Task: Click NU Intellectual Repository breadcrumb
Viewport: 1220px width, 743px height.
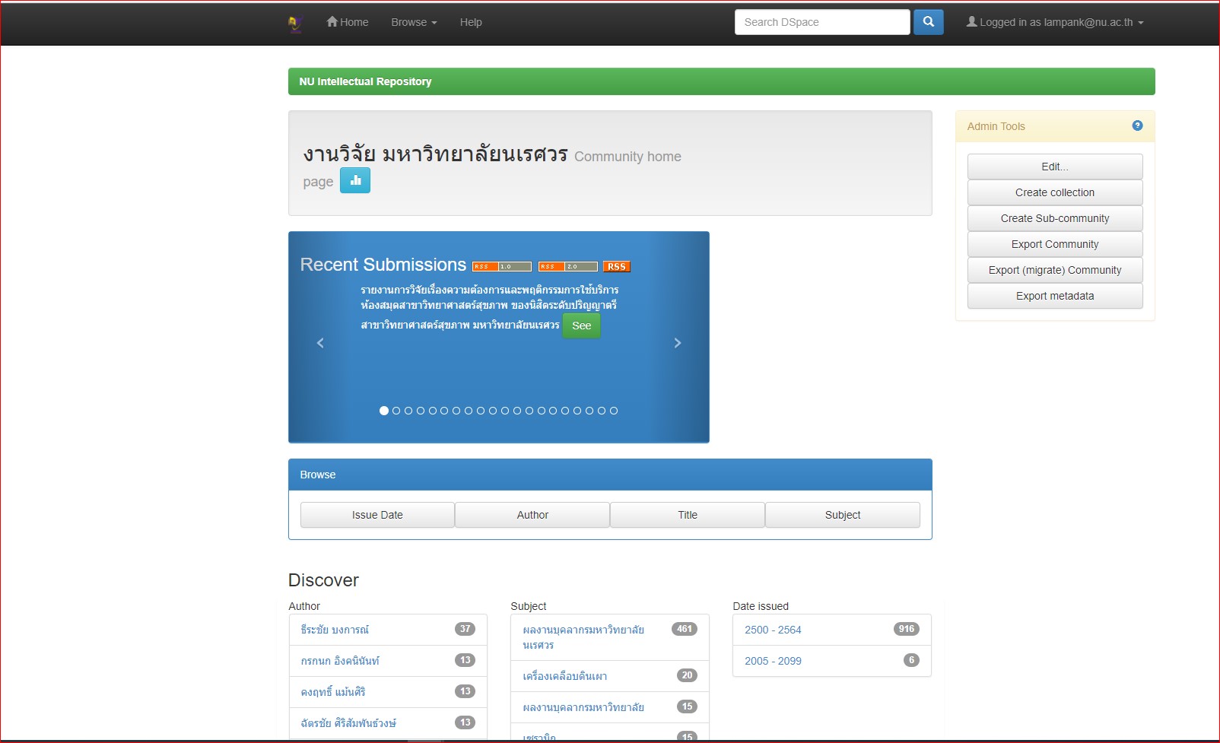Action: point(365,81)
